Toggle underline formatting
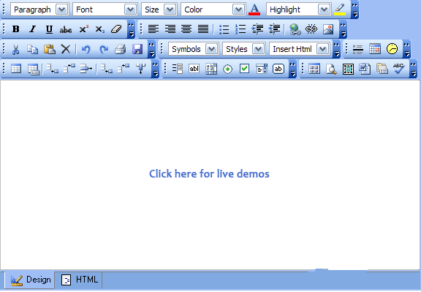This screenshot has width=421, height=292. 49,29
